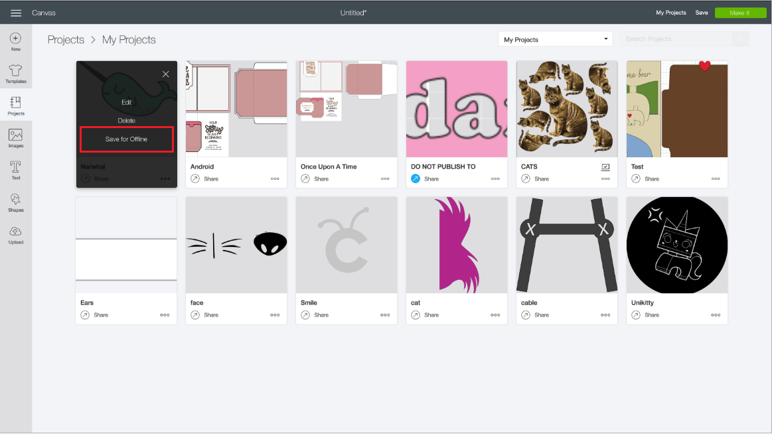Open more options for Android project
This screenshot has height=434, width=772.
[x=275, y=179]
